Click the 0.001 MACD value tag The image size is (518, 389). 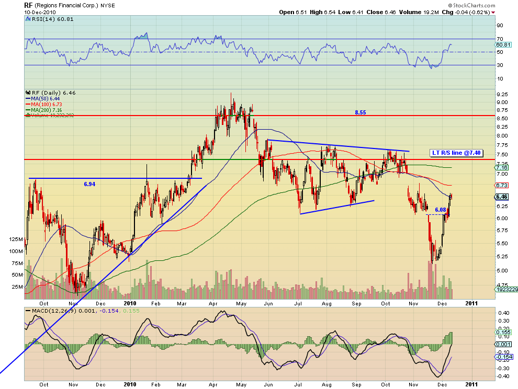point(503,345)
